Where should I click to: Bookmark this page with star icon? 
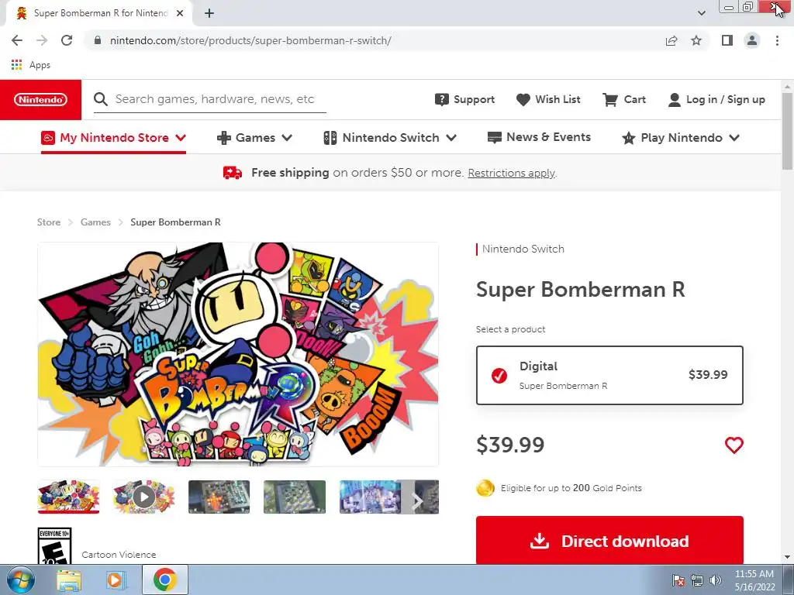pos(696,40)
